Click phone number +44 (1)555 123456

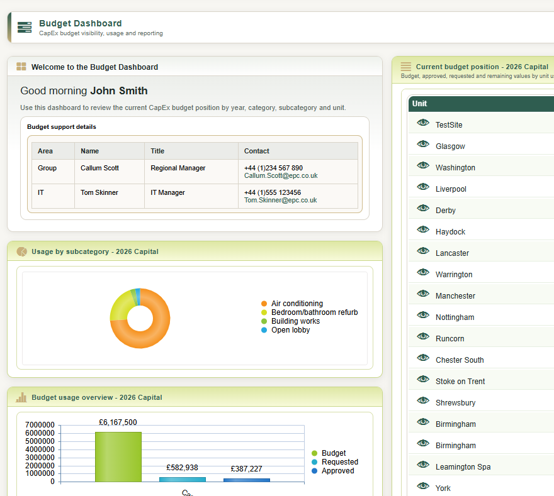click(x=273, y=192)
